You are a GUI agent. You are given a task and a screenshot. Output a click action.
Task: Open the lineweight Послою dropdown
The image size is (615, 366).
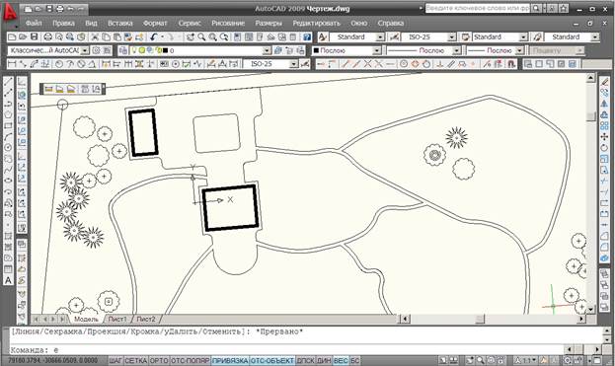pos(519,50)
